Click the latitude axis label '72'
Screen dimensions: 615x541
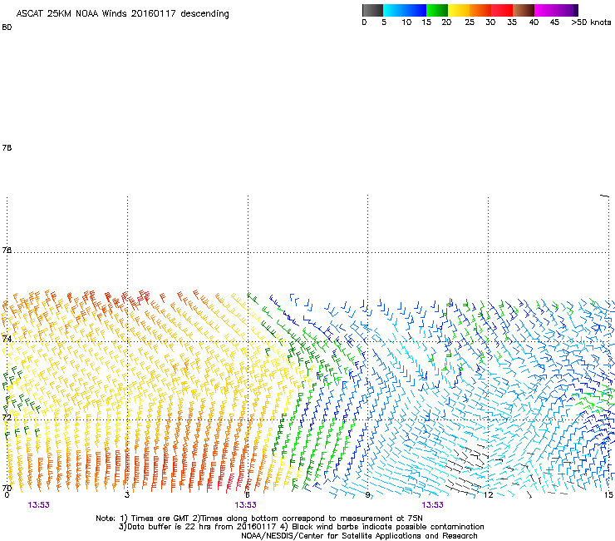7,417
